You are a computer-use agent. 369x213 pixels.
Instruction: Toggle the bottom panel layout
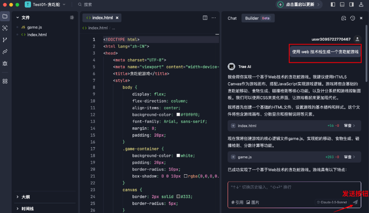pyautogui.click(x=342, y=4)
